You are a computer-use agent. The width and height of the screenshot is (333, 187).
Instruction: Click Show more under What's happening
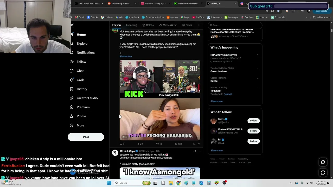(216, 101)
